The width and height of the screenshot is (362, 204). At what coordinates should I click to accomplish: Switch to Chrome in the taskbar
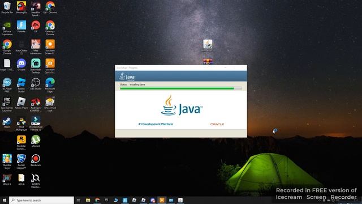97,200
